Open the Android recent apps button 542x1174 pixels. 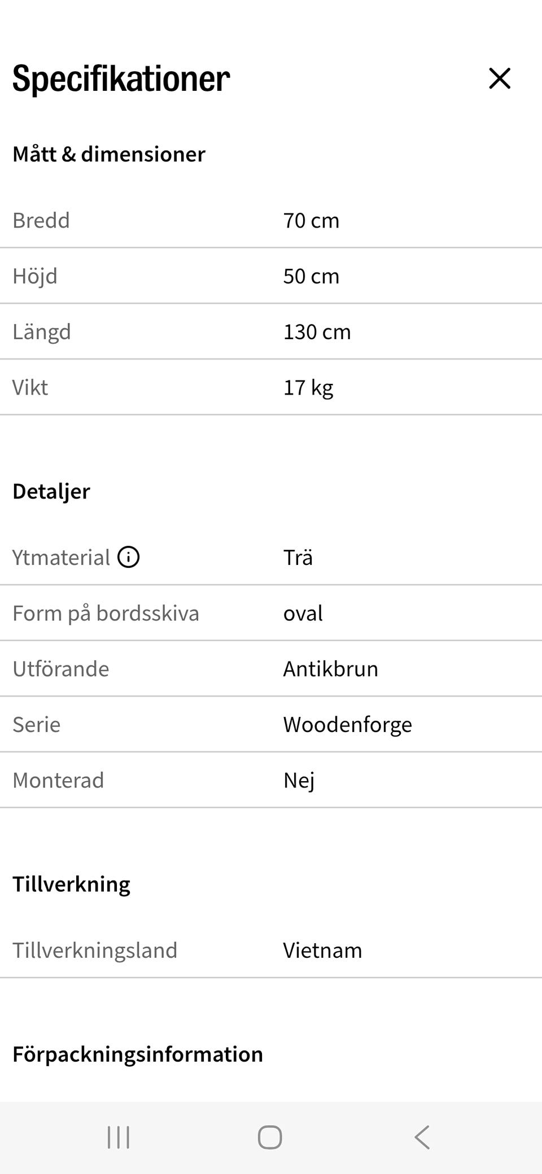119,1137
